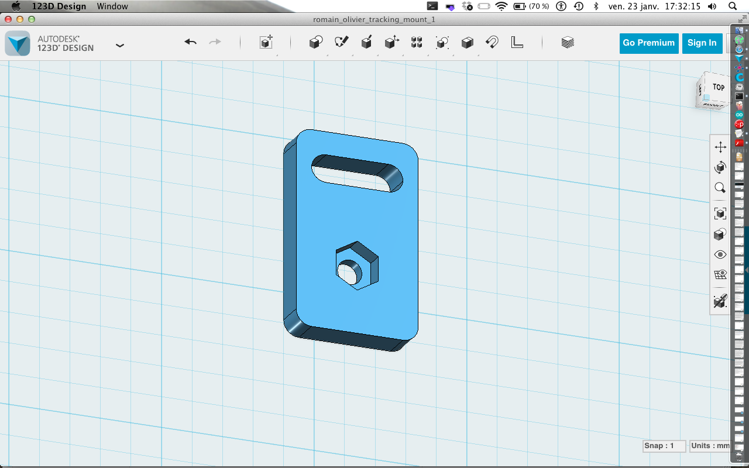Open the Primitives tool
The height and width of the screenshot is (468, 749).
[x=316, y=42]
